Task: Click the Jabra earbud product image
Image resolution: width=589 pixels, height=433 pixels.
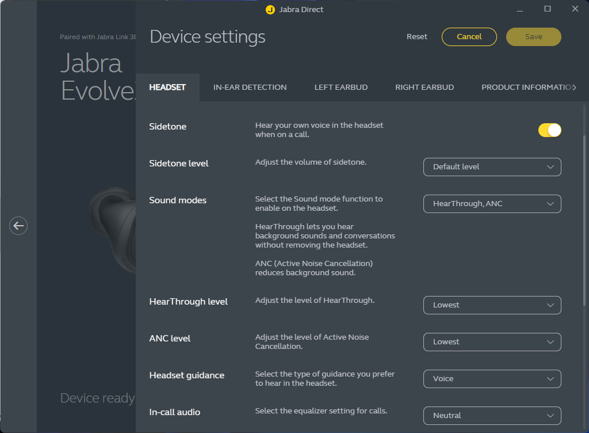Action: click(x=112, y=229)
